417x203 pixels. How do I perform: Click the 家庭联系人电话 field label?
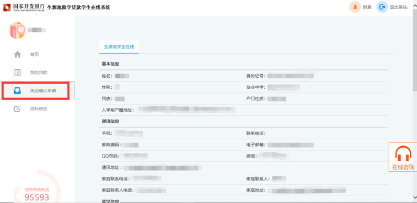point(118,190)
